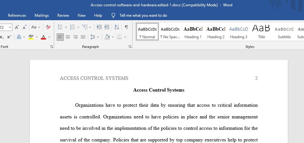Open Font dialog launcher
304x143 pixels.
52,47
